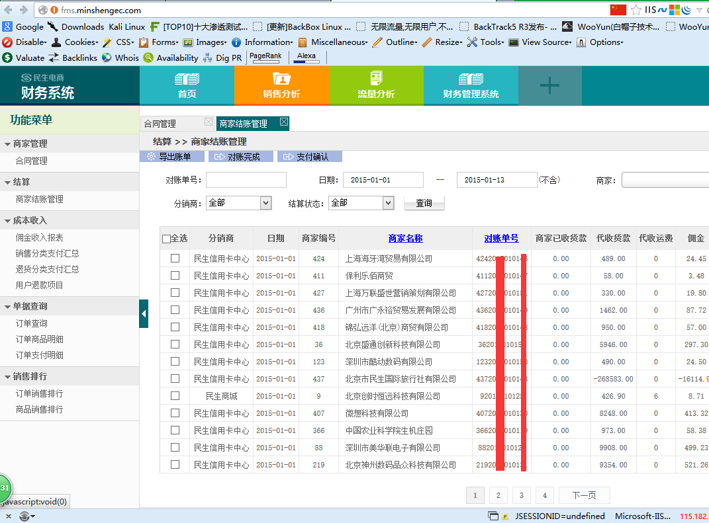
Task: Sort by the 商家名称 column link
Action: click(x=405, y=239)
